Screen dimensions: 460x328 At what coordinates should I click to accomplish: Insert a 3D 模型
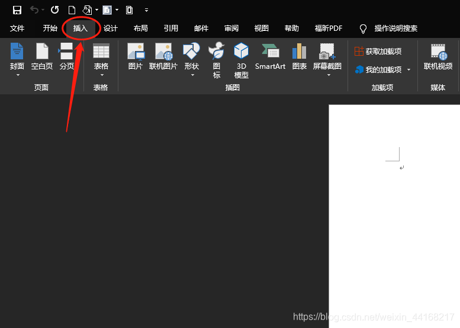(x=241, y=60)
